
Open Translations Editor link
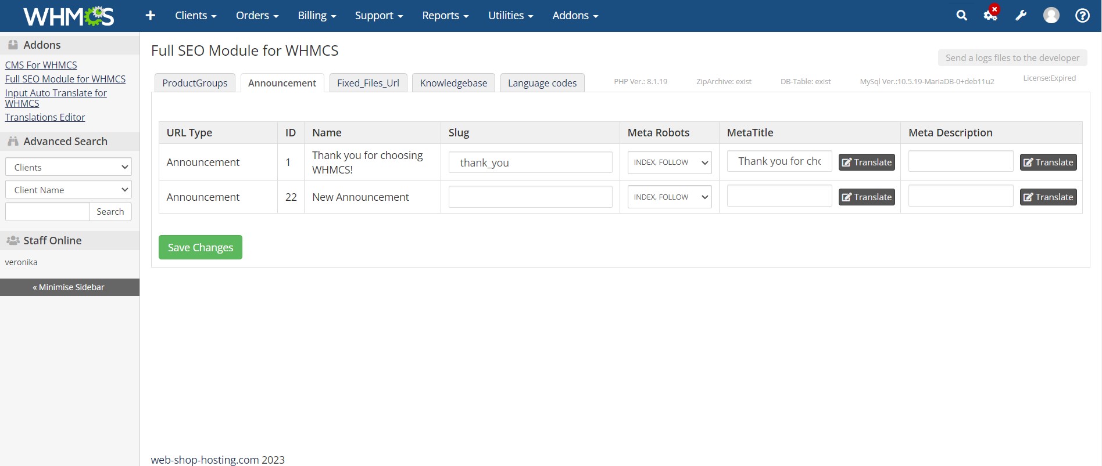pos(45,117)
